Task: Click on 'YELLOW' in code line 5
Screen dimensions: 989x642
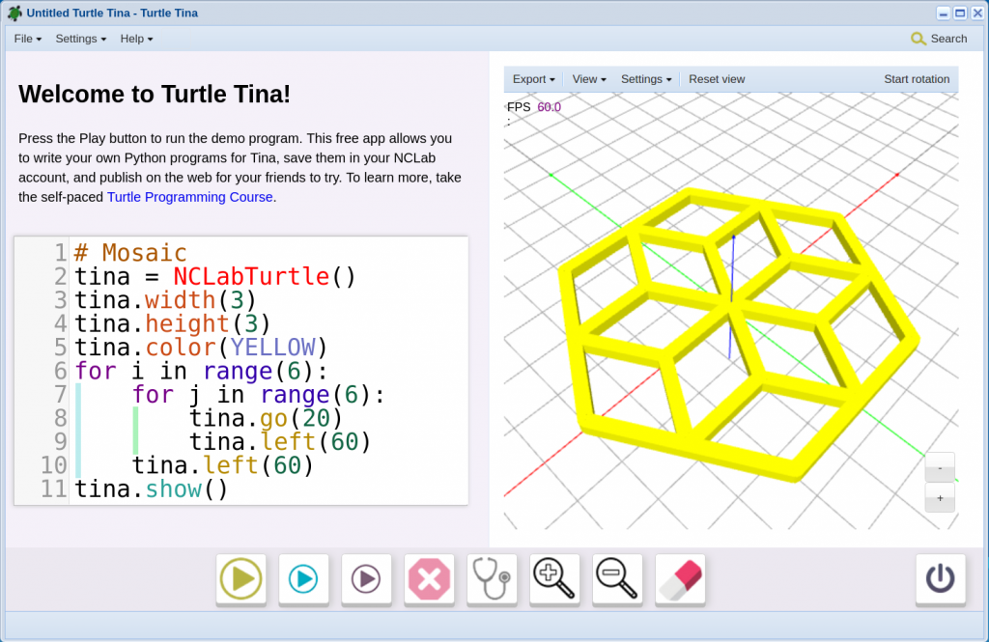Action: click(272, 348)
